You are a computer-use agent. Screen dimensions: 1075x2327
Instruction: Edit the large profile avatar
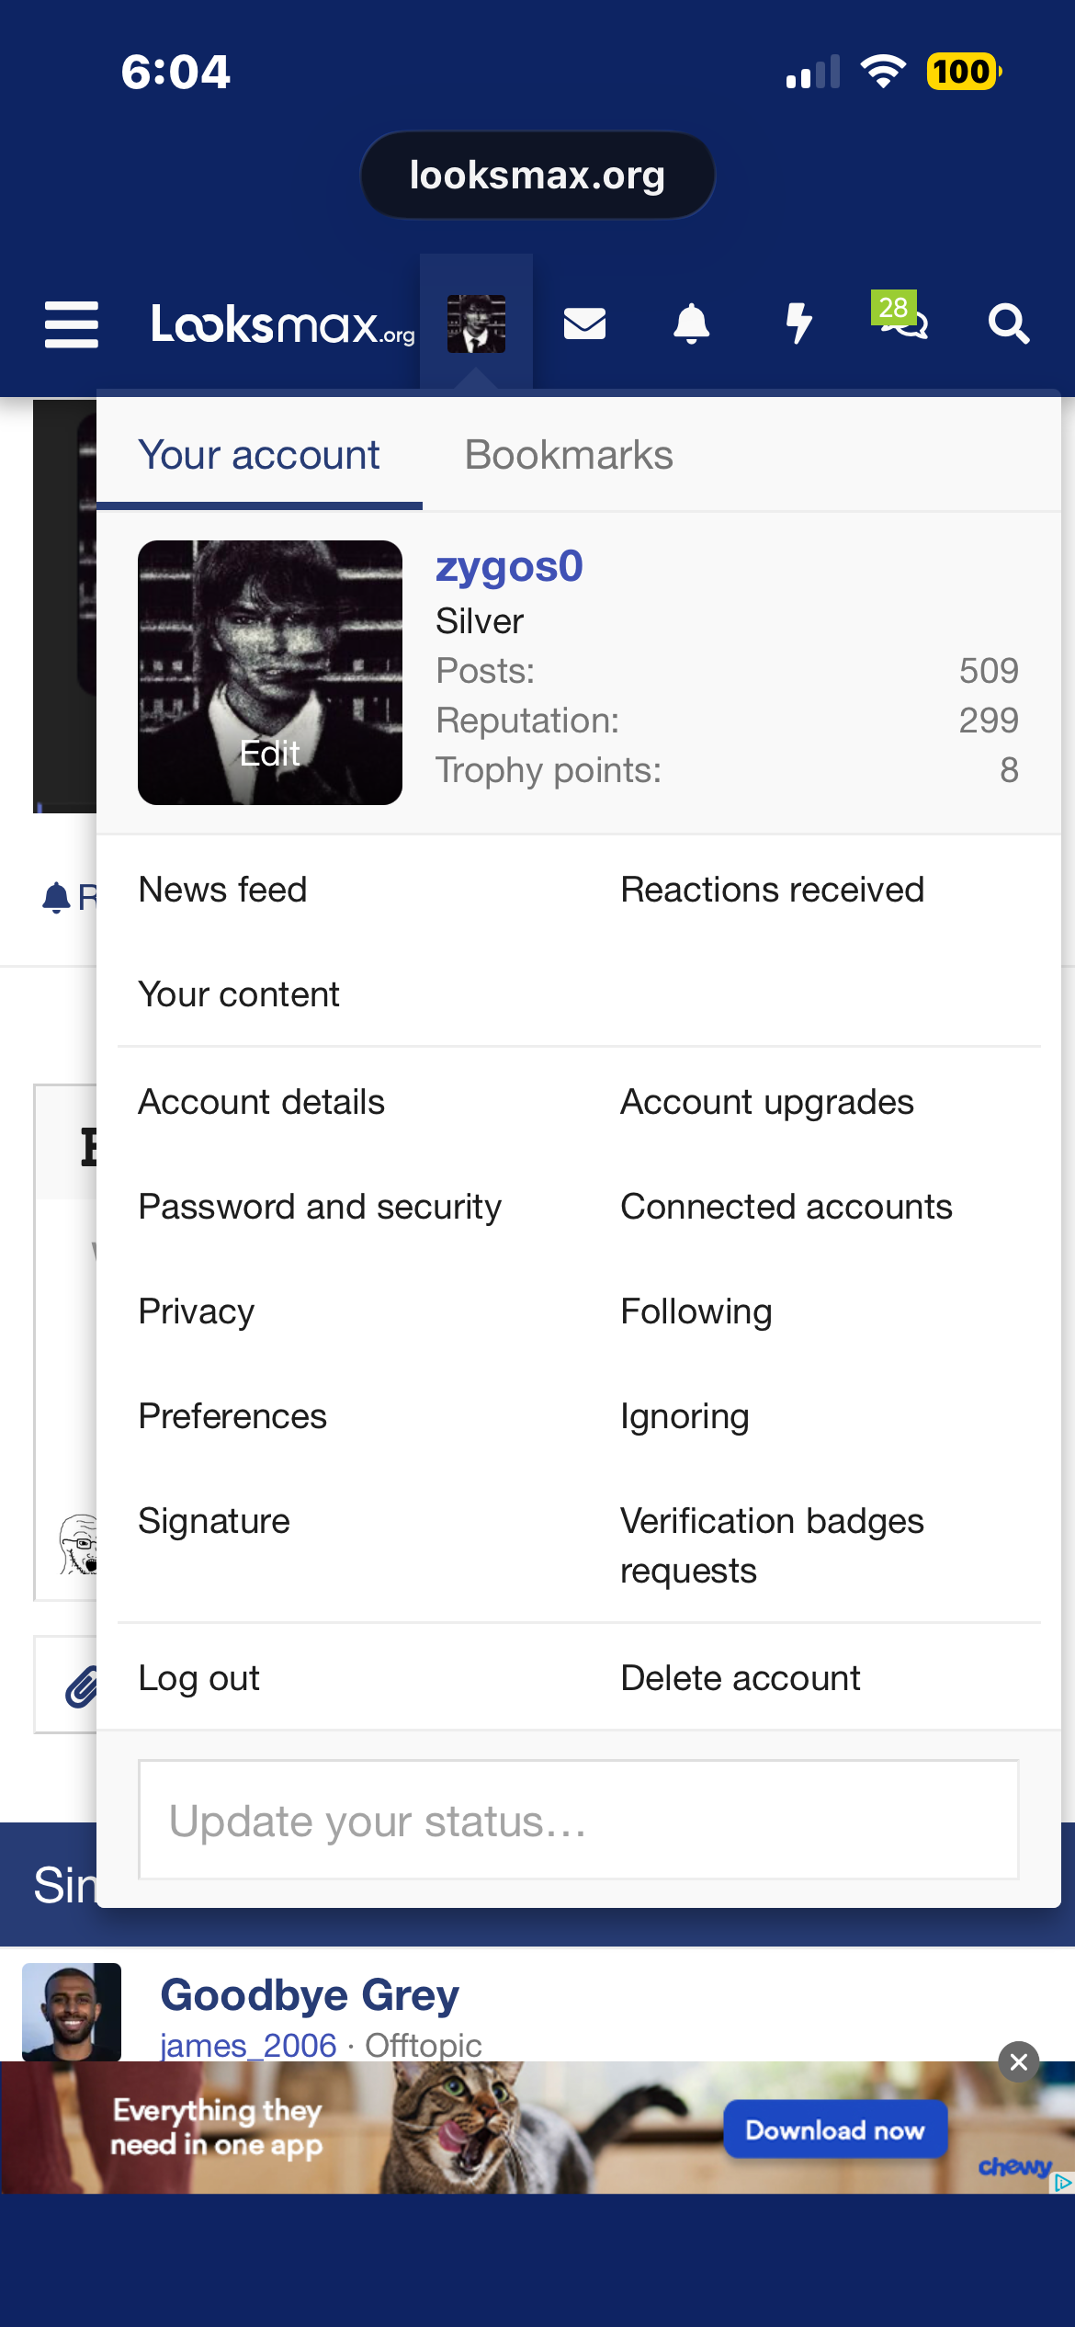(x=270, y=673)
